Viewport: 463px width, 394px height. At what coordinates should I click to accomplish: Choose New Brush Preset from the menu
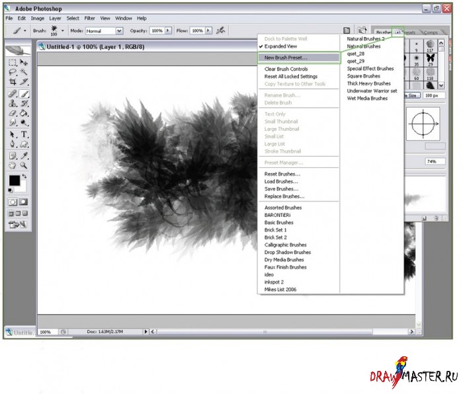click(x=286, y=58)
